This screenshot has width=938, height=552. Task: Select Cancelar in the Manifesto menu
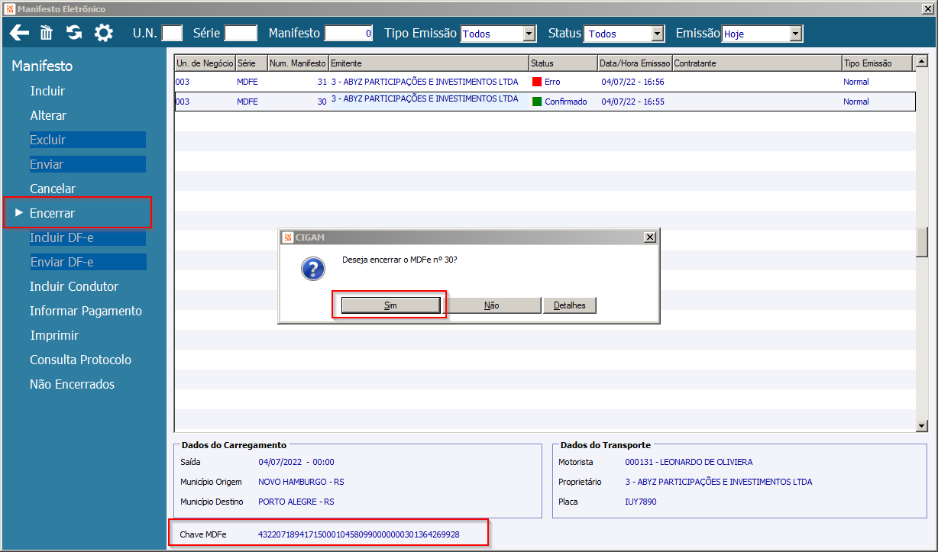53,189
